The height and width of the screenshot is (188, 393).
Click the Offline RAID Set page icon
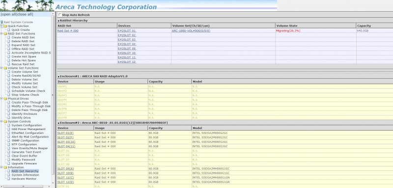click(x=9, y=49)
